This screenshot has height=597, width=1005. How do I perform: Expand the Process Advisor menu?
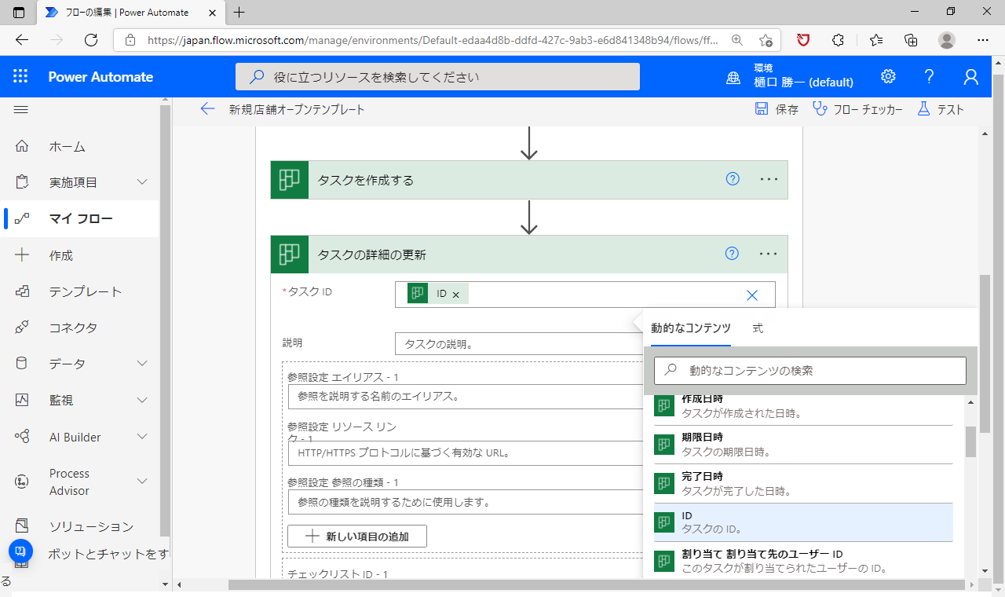(142, 482)
